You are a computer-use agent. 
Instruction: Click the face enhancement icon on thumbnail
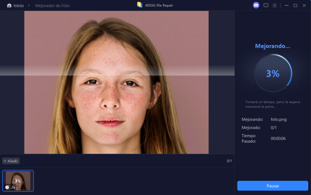(x=7, y=187)
